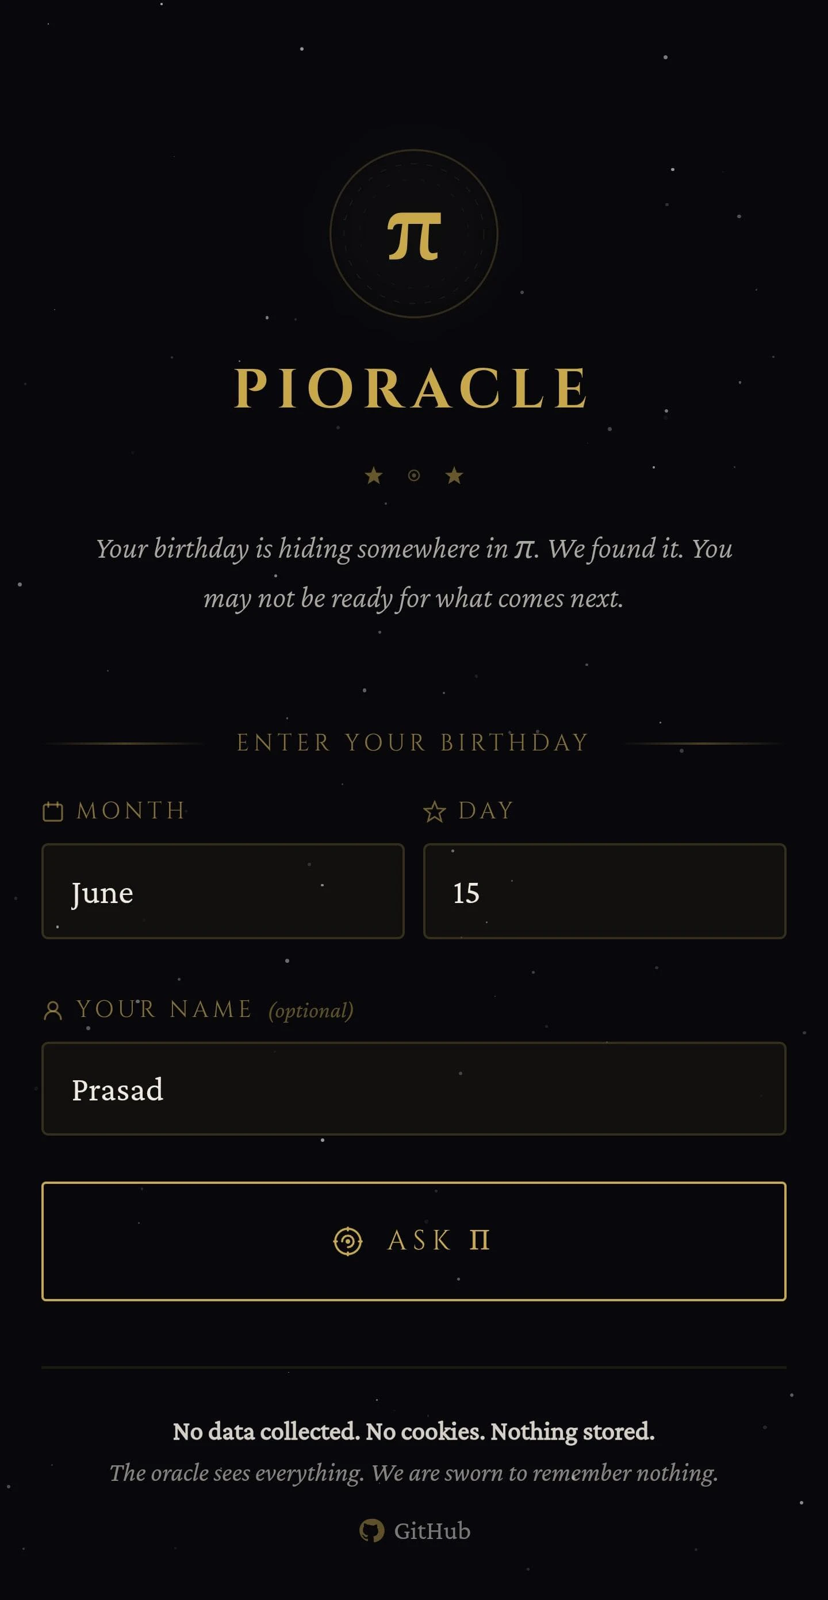828x1600 pixels.
Task: Click the small circle between the divider stars
Action: [414, 477]
